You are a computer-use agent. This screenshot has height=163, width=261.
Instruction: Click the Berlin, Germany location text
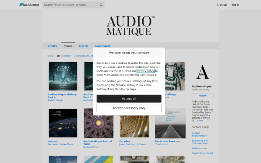(x=201, y=90)
